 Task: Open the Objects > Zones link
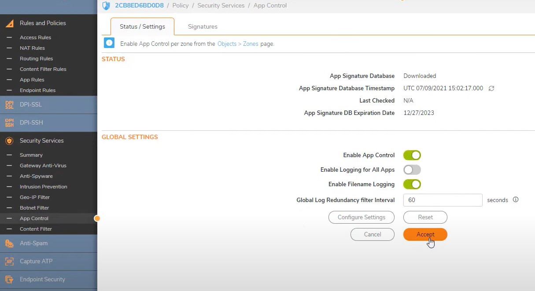pyautogui.click(x=238, y=44)
